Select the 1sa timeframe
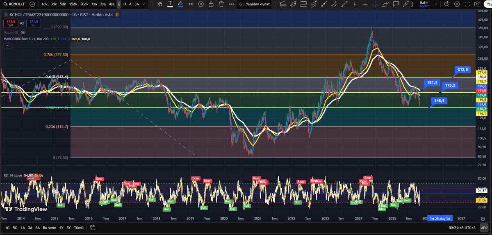 pos(94,4)
